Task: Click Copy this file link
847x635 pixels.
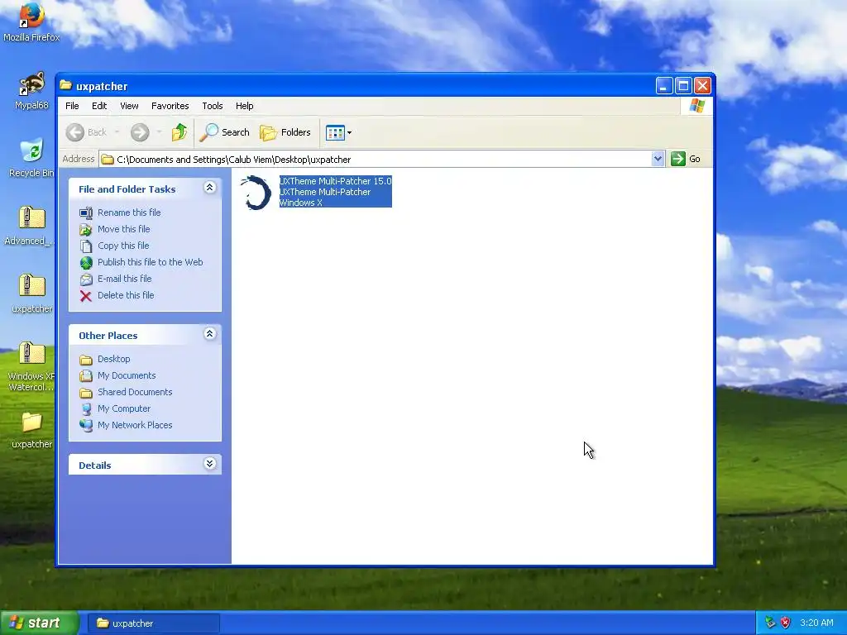Action: point(123,246)
